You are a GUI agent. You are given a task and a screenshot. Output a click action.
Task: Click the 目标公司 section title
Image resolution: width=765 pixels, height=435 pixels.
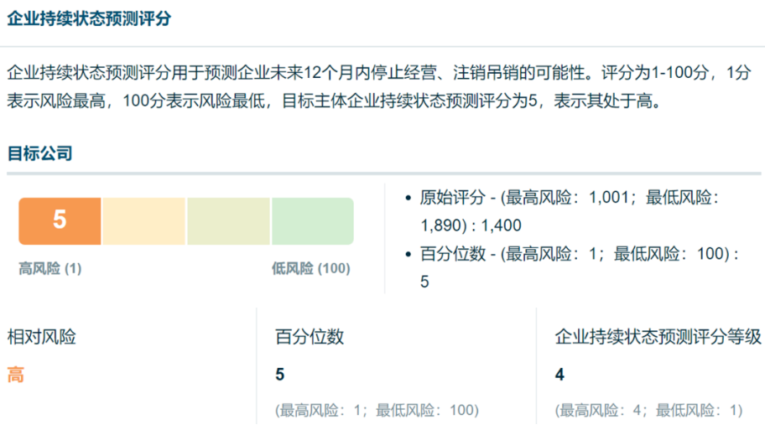(x=39, y=153)
